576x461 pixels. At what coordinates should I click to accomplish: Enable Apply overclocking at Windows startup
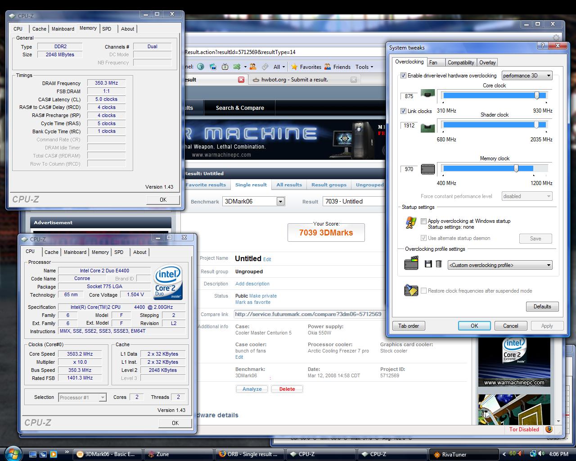[423, 221]
